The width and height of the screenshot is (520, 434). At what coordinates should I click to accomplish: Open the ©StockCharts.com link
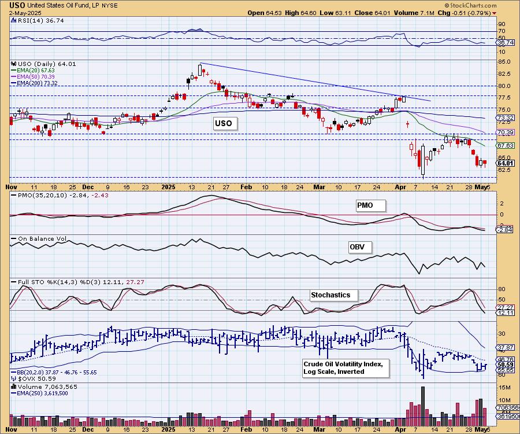[470, 5]
